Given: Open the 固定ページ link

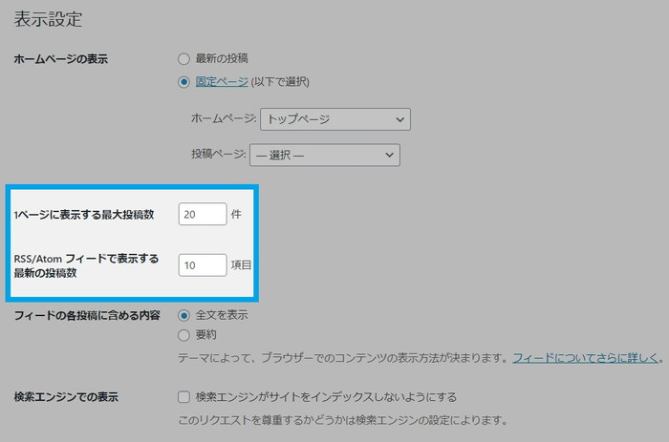Looking at the screenshot, I should point(222,81).
